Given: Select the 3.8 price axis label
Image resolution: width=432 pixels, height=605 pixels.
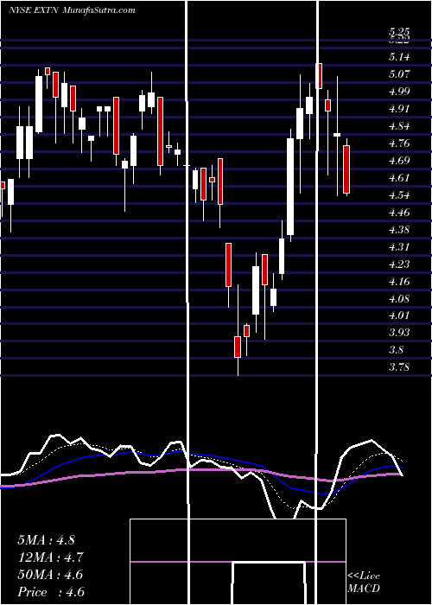Looking at the screenshot, I should click(397, 350).
